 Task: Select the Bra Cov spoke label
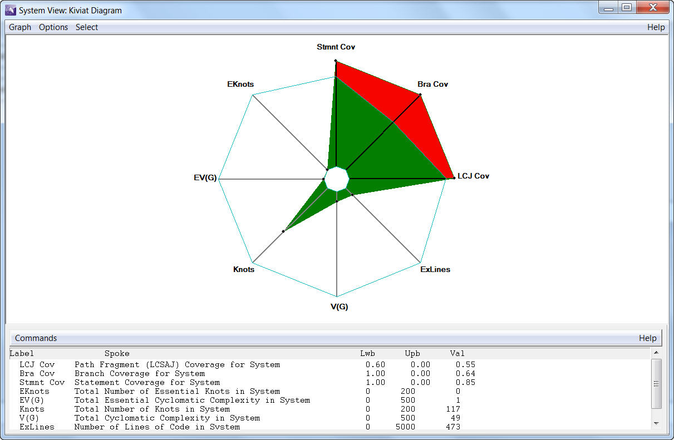click(432, 85)
